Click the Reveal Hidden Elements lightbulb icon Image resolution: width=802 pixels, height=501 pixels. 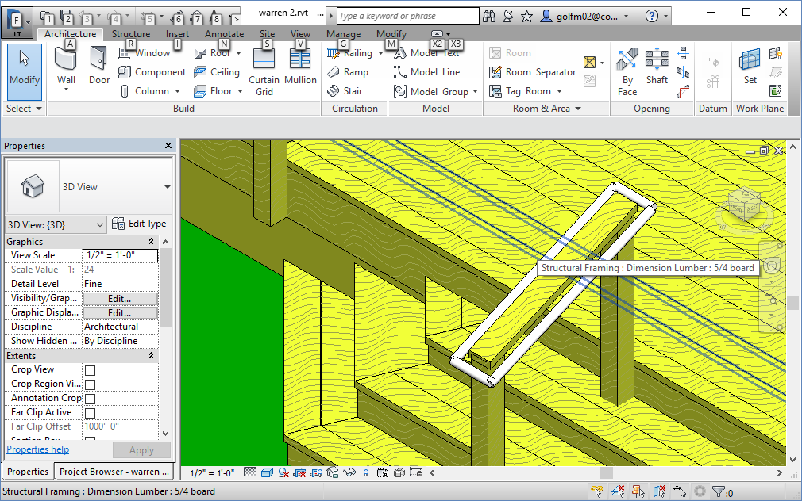(365, 472)
